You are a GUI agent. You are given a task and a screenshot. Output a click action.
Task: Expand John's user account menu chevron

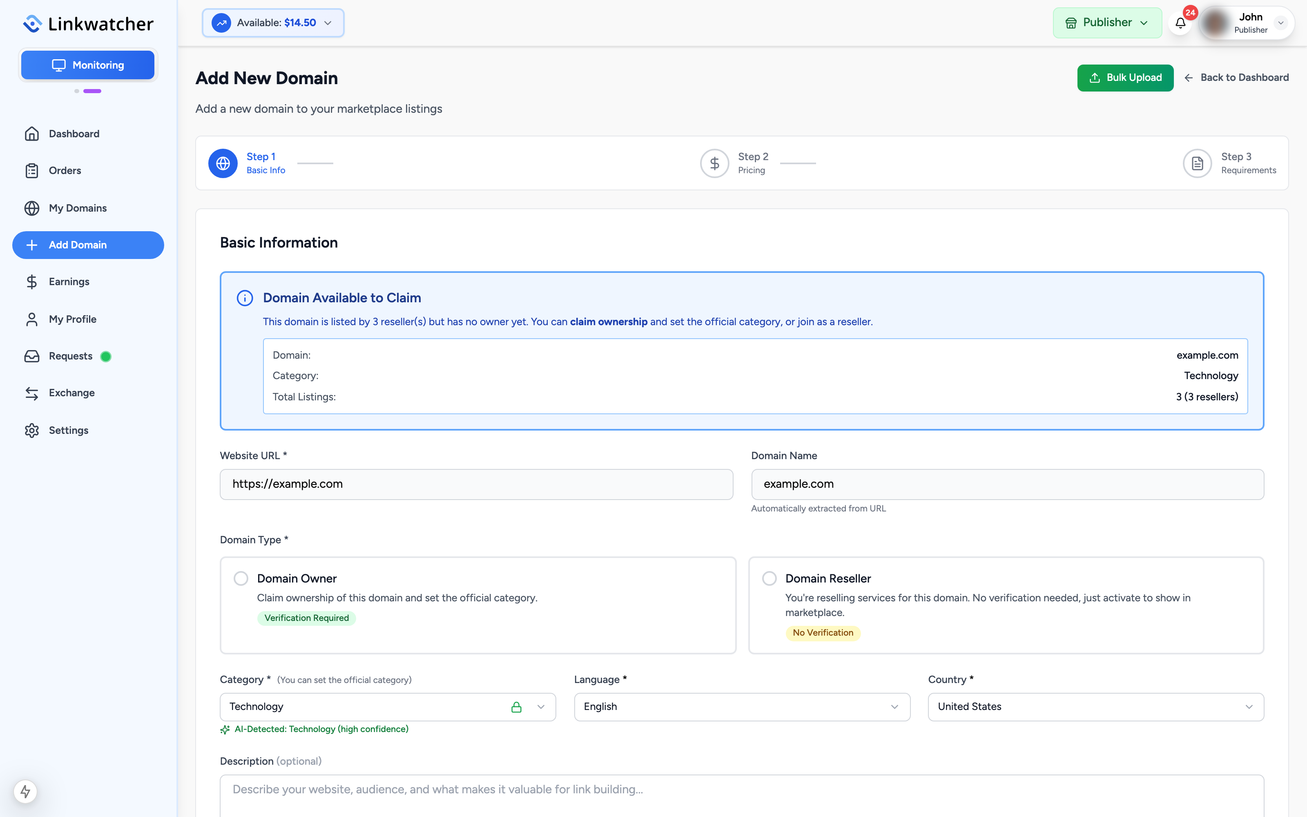click(x=1280, y=23)
